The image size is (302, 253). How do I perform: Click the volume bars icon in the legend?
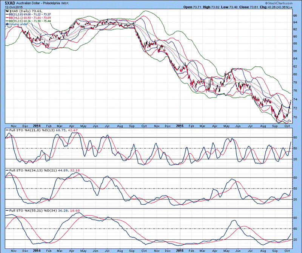point(7,24)
